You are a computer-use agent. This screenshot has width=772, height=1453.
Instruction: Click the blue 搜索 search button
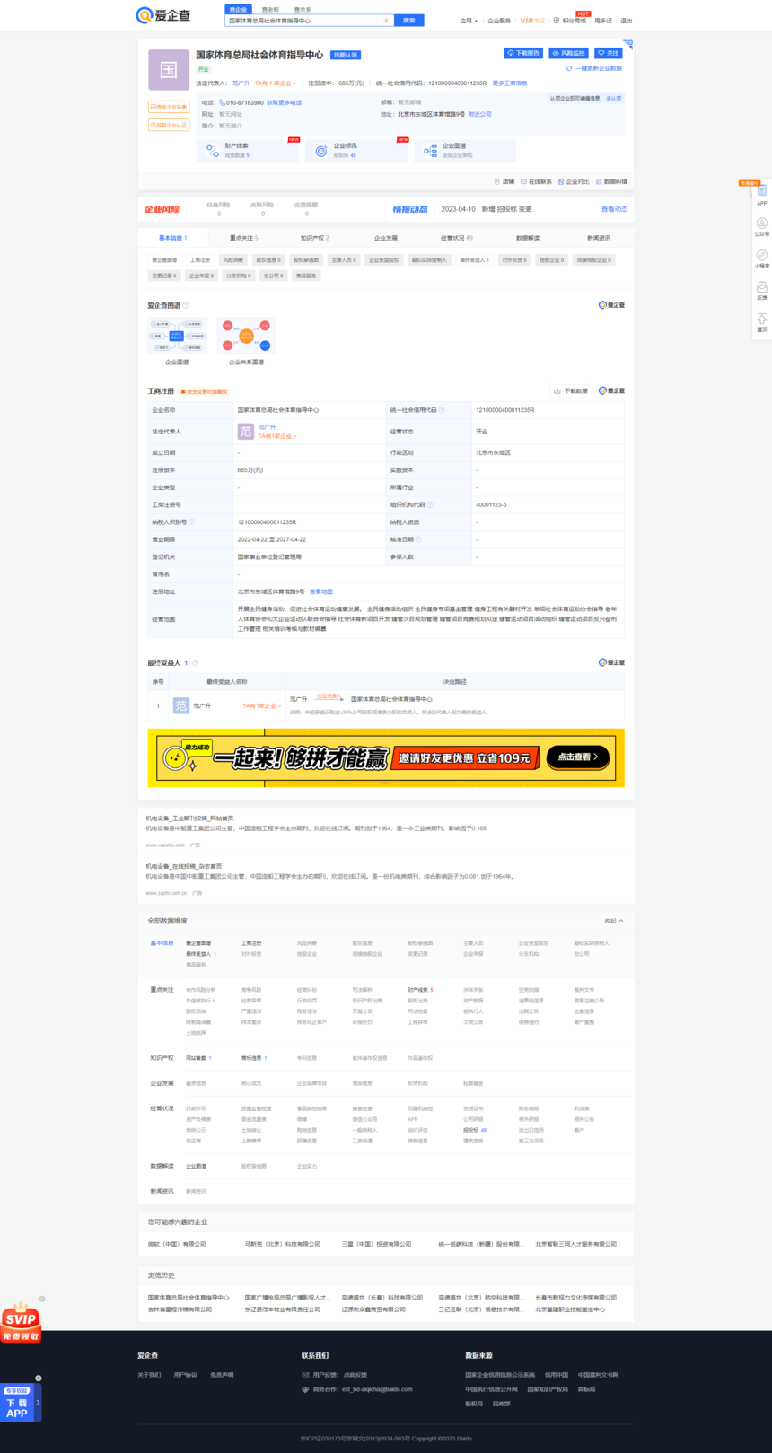[x=409, y=20]
